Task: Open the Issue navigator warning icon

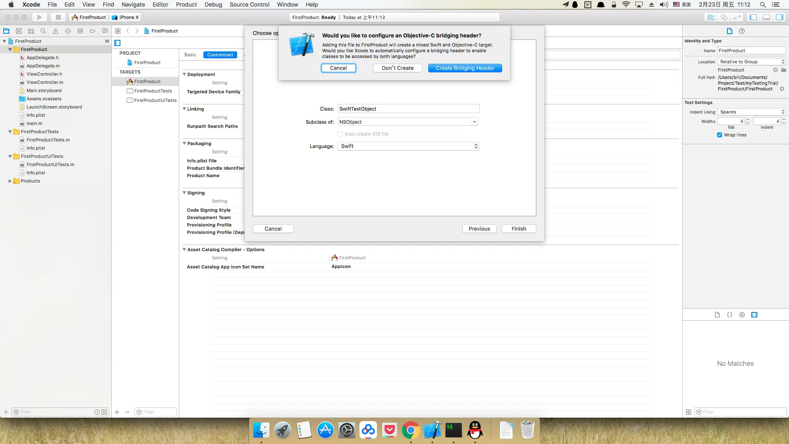Action: point(55,31)
